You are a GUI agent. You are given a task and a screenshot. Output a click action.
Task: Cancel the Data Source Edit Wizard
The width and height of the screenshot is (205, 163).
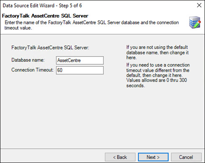186,157
